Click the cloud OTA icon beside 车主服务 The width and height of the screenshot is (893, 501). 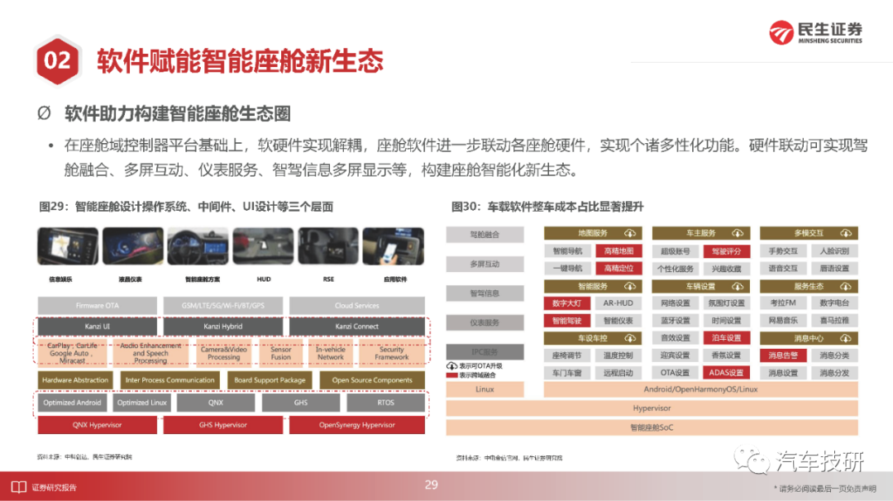(x=738, y=233)
